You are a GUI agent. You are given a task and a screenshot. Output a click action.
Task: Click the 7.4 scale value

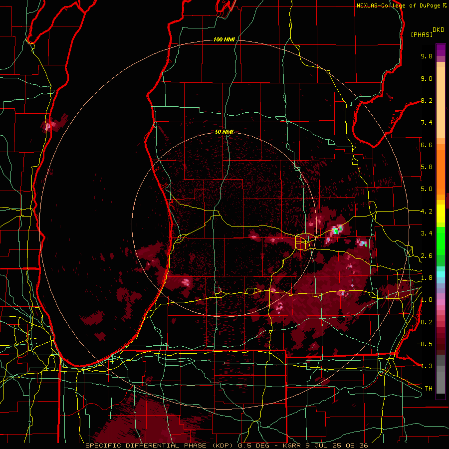(427, 123)
